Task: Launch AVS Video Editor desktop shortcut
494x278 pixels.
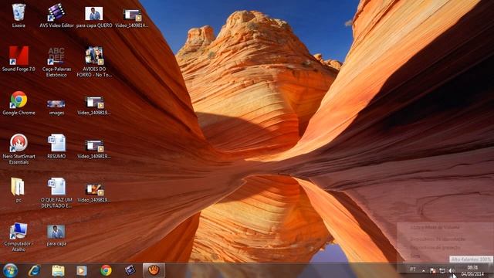Action: point(56,15)
